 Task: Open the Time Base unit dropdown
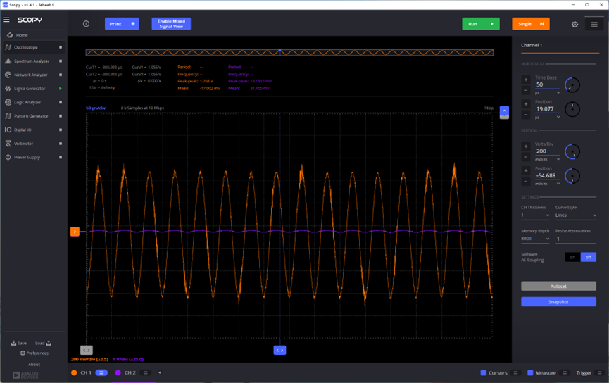coord(547,93)
